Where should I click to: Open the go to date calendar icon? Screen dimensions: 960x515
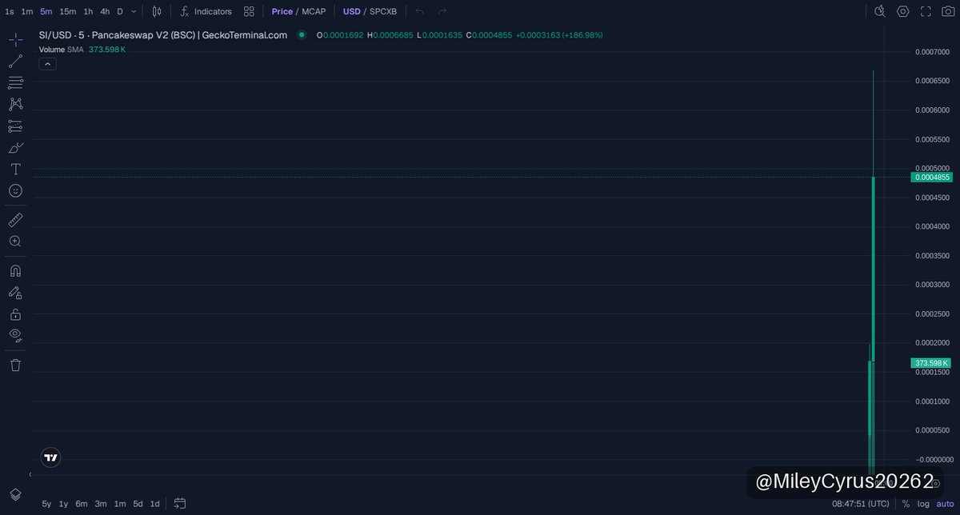(x=180, y=504)
